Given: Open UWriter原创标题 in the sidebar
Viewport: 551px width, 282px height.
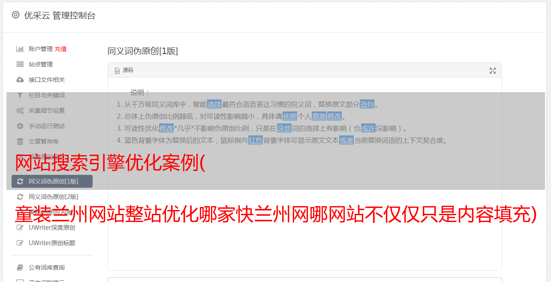Looking at the screenshot, I should click(52, 243).
